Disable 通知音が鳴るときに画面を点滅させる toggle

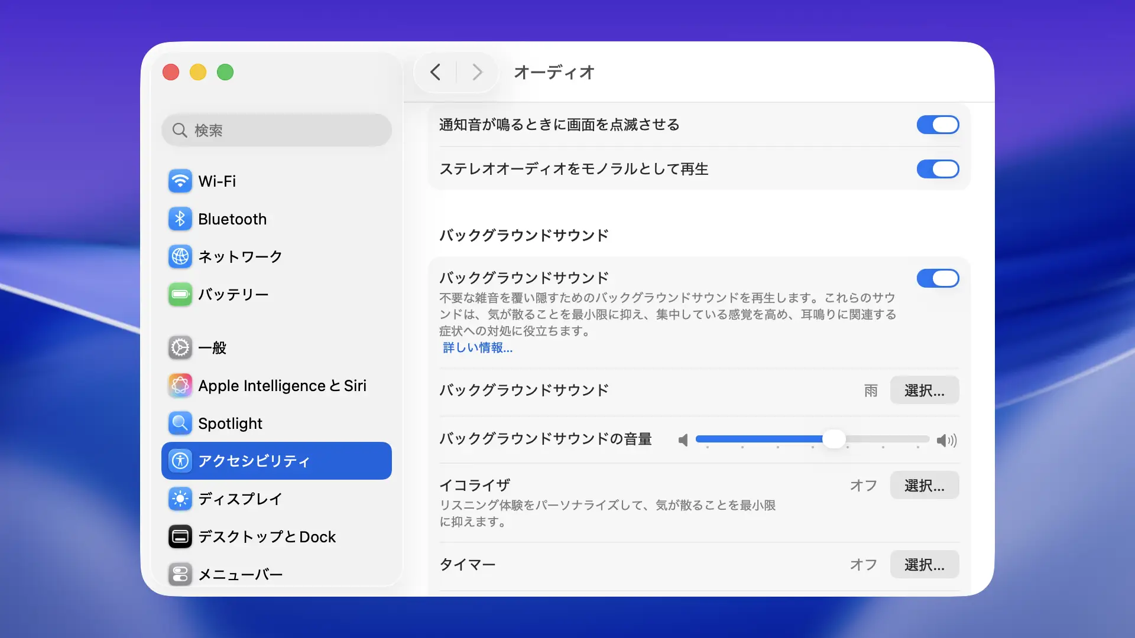(x=938, y=125)
